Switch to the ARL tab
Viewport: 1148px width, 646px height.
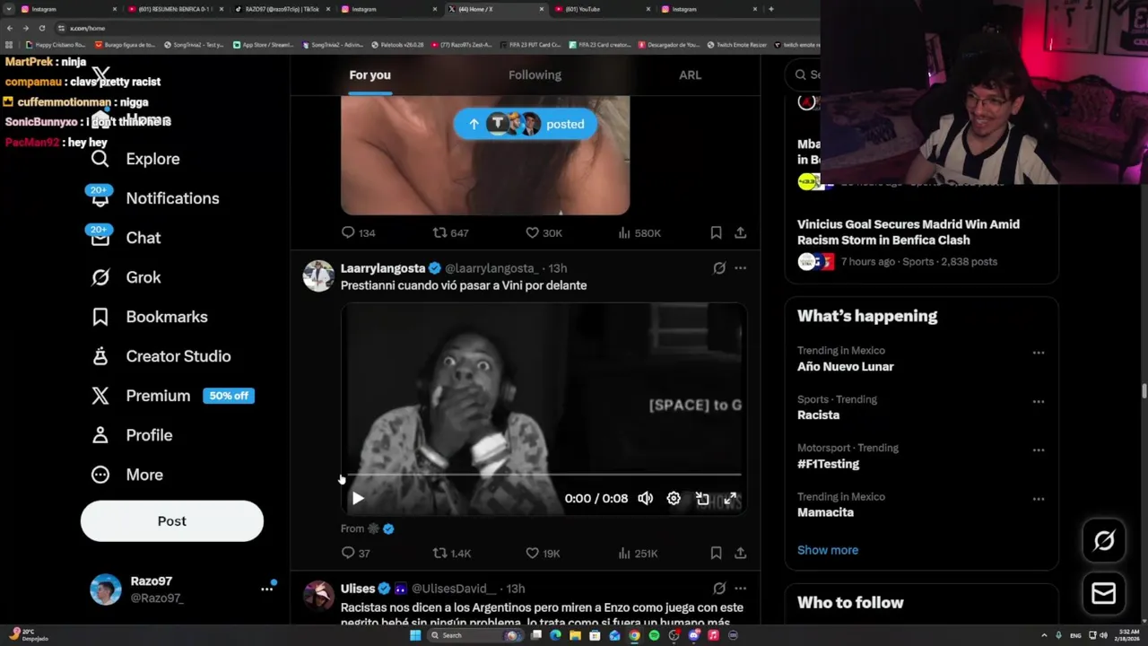coord(690,75)
